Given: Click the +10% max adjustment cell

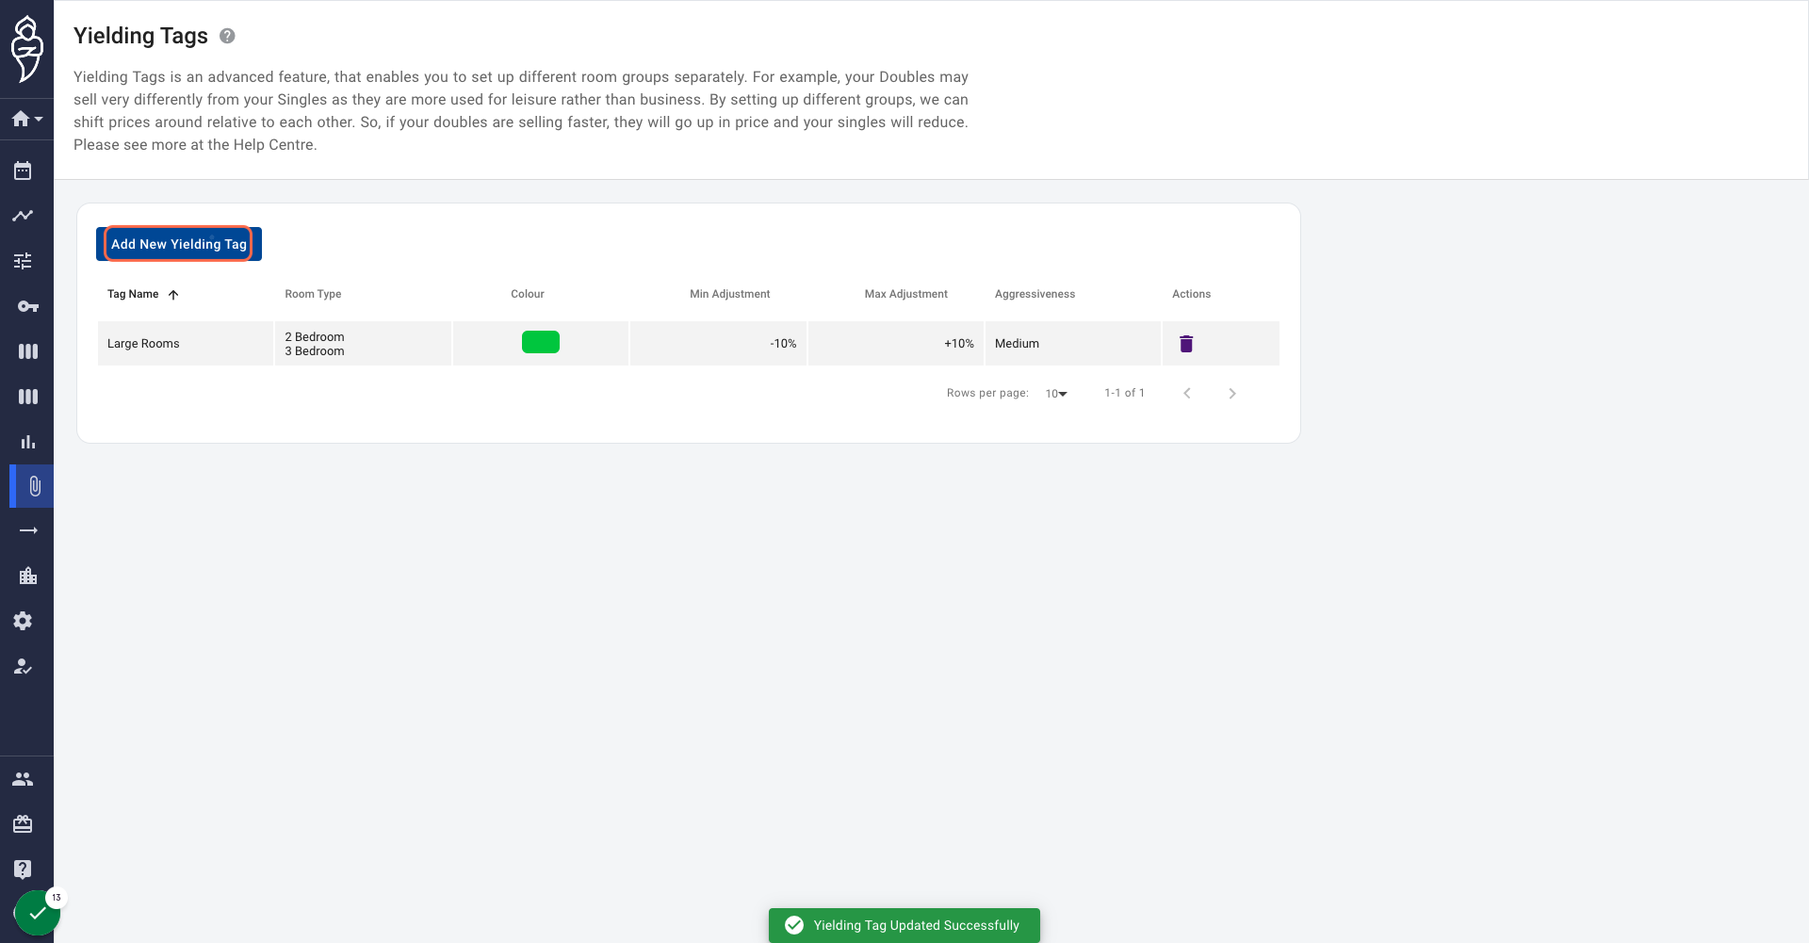Looking at the screenshot, I should click(x=896, y=344).
